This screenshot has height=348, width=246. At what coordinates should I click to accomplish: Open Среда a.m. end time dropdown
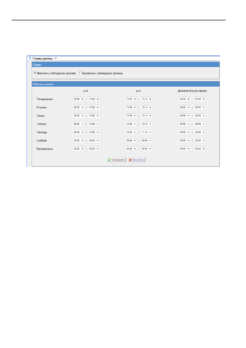click(94, 116)
